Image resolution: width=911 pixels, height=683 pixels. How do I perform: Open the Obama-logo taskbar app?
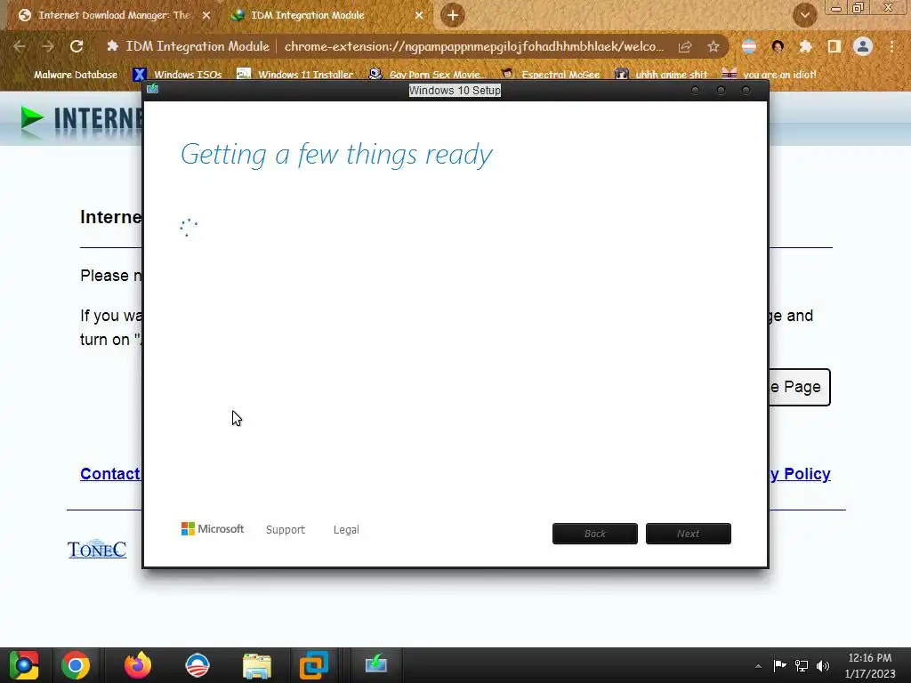point(198,665)
